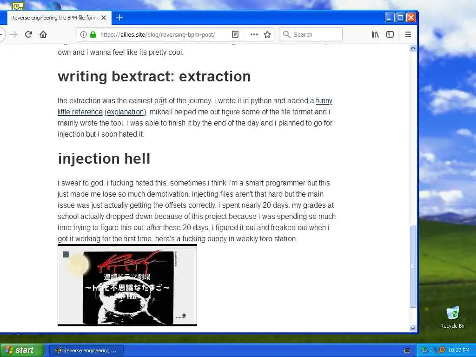Image resolution: width=476 pixels, height=357 pixels.
Task: Click the scrollbar up arrow
Action: pyautogui.click(x=413, y=48)
